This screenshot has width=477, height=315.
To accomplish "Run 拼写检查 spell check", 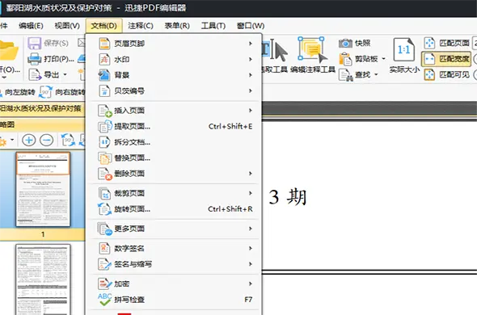I will [174, 300].
